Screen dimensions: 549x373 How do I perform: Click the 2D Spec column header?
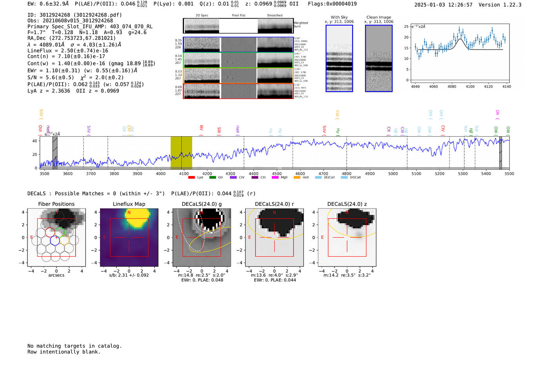pyautogui.click(x=202, y=16)
